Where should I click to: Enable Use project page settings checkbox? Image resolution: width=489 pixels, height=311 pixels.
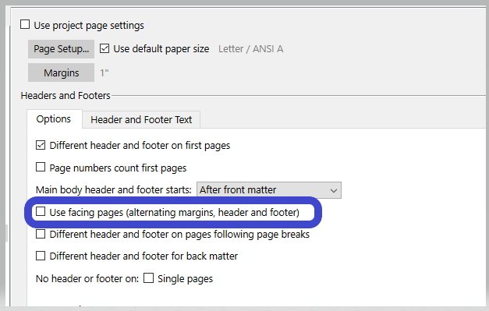[25, 25]
